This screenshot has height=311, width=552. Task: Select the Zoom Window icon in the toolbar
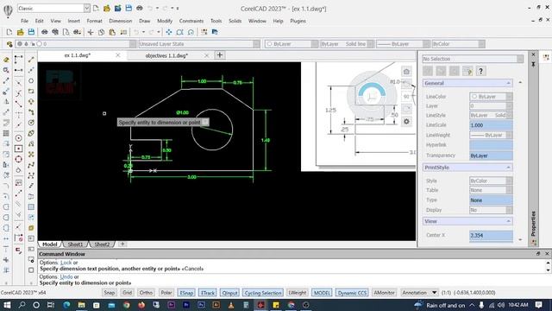pos(179,32)
